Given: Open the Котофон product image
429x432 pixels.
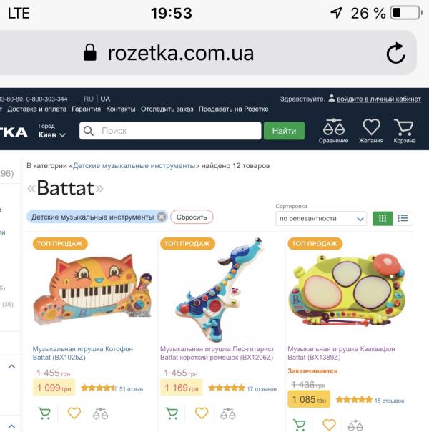Looking at the screenshot, I should tap(91, 290).
